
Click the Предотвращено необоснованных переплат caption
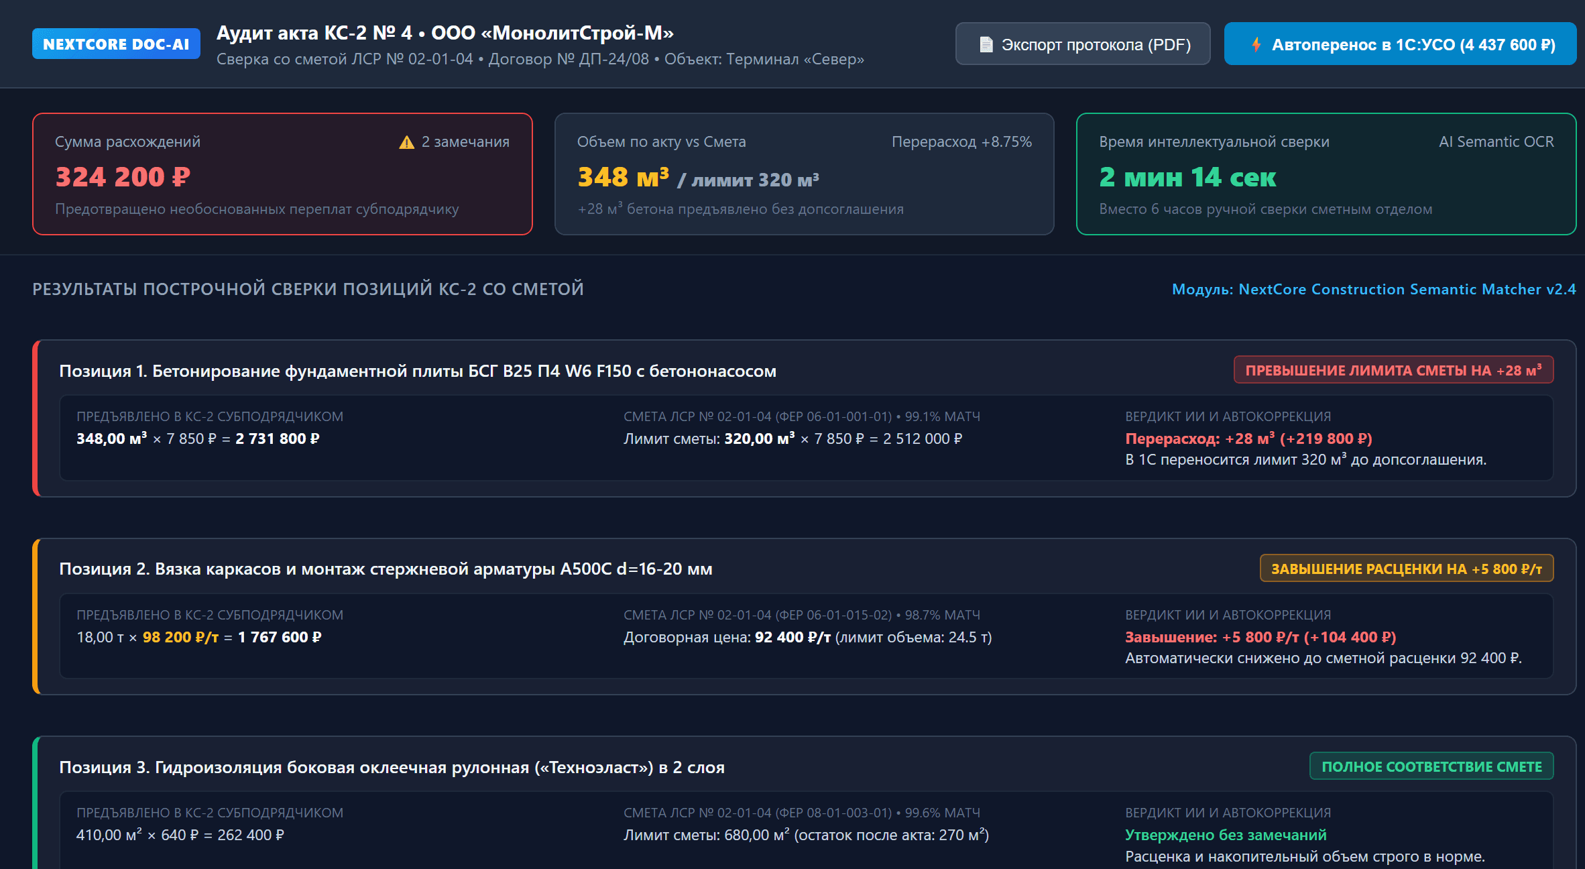tap(257, 209)
